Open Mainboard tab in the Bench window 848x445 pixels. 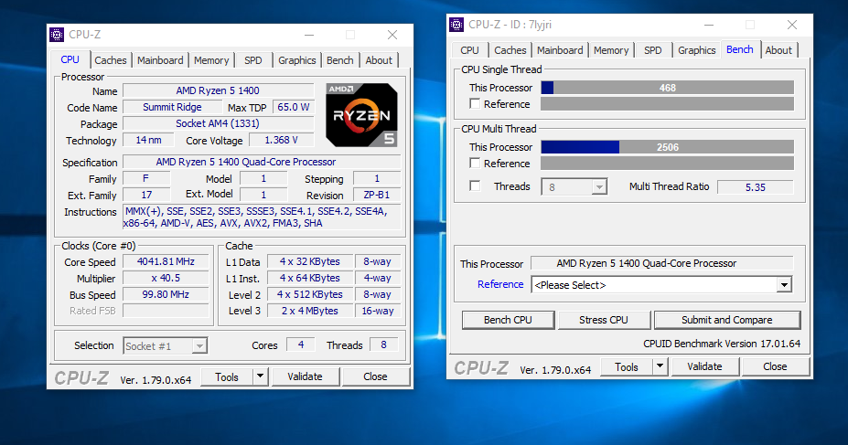pos(560,50)
